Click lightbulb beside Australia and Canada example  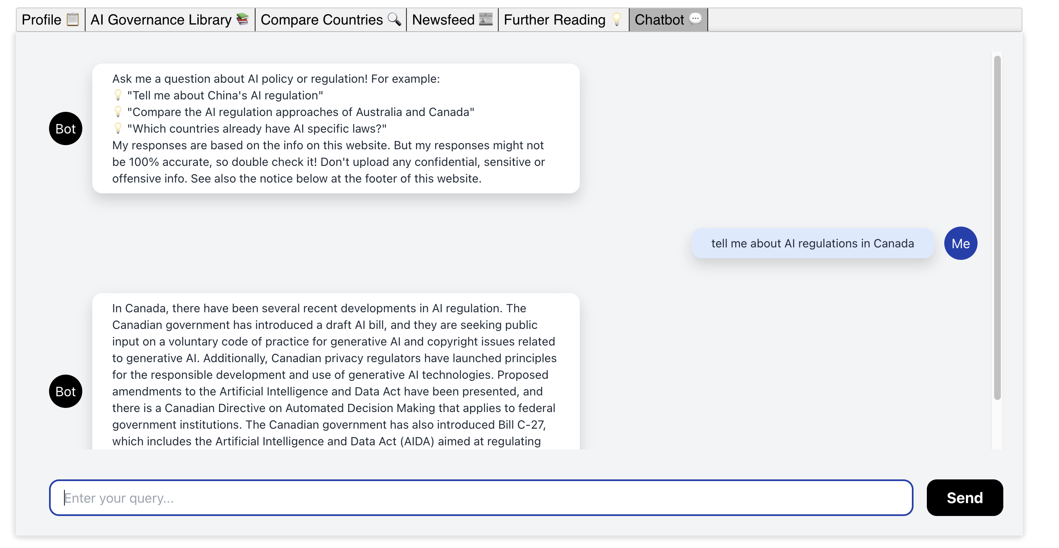click(118, 112)
